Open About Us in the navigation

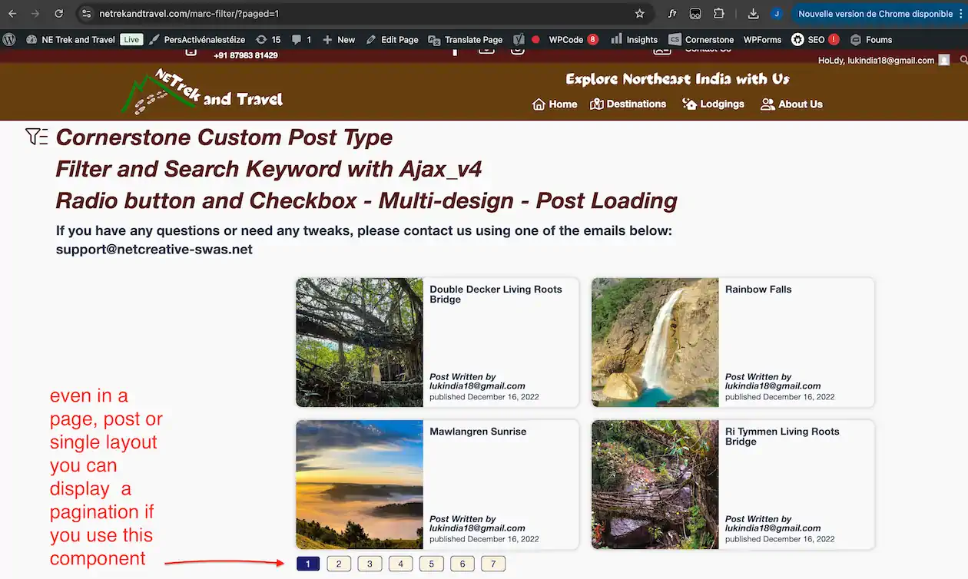coord(791,104)
